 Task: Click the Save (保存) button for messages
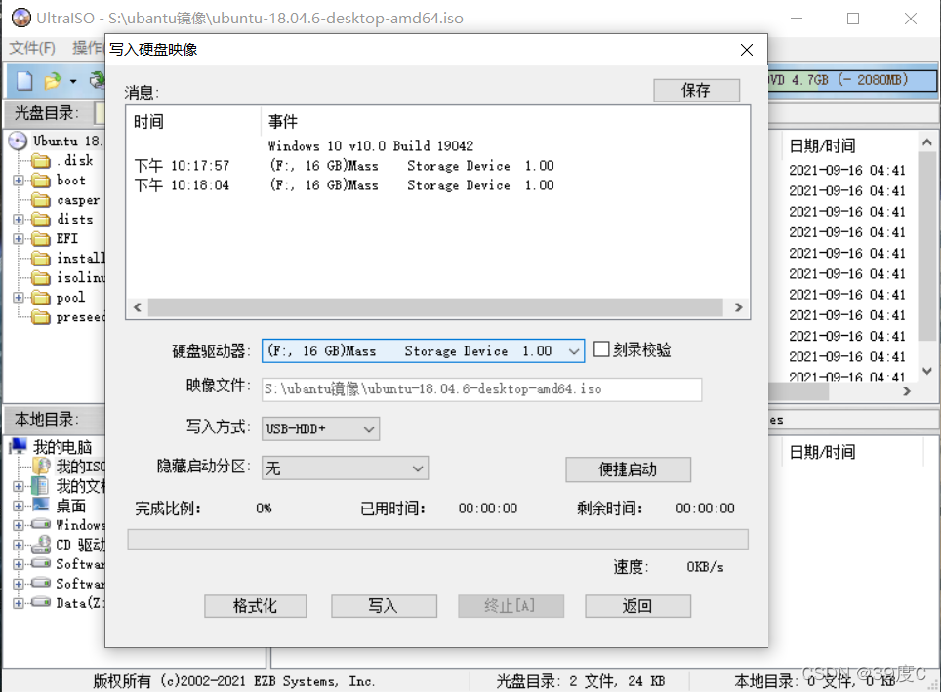tap(696, 91)
